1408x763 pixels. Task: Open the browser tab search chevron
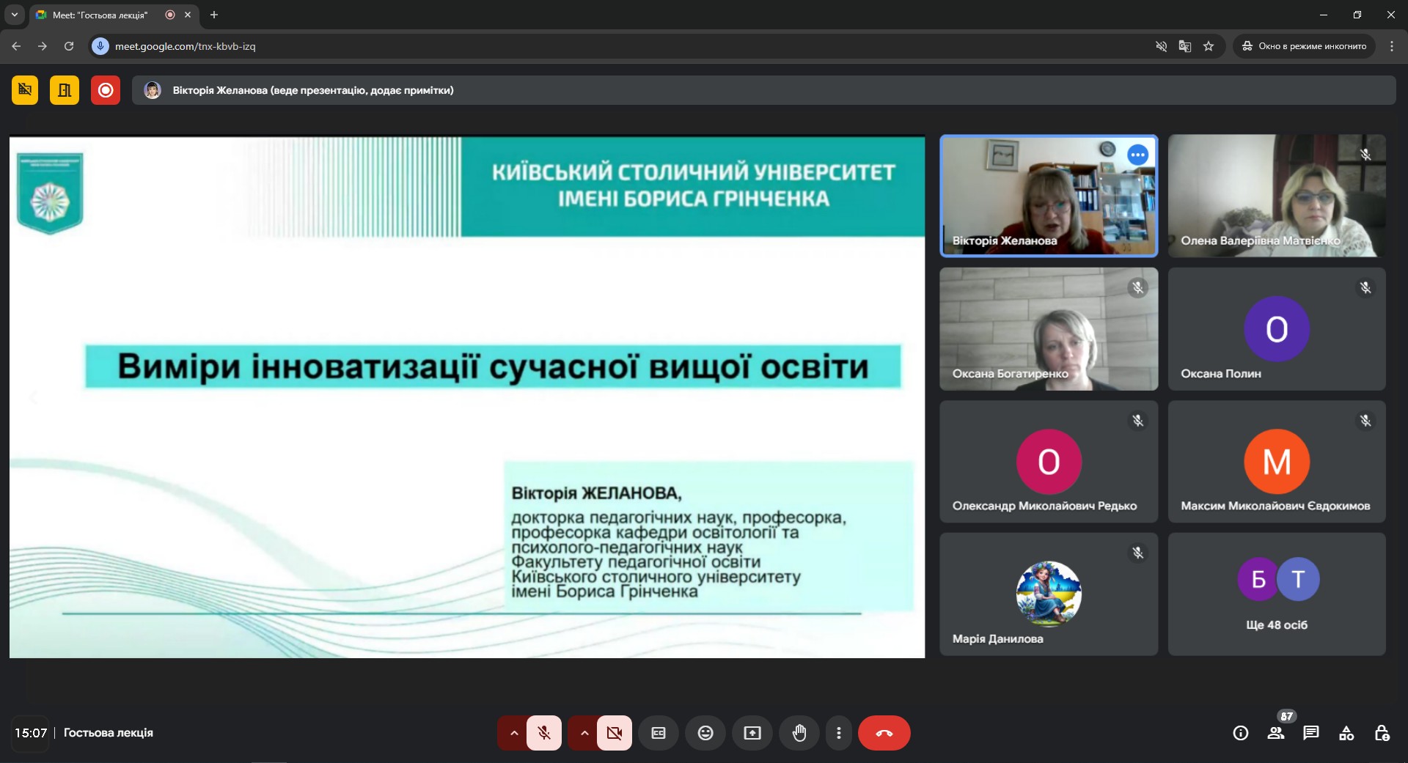click(x=14, y=15)
